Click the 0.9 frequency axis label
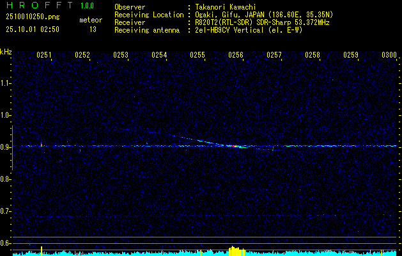 [6, 147]
